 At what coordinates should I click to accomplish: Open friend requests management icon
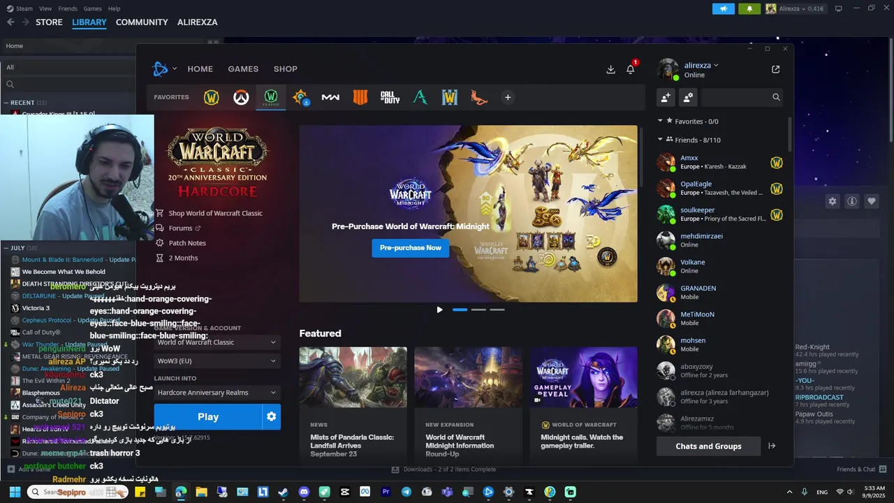click(688, 97)
